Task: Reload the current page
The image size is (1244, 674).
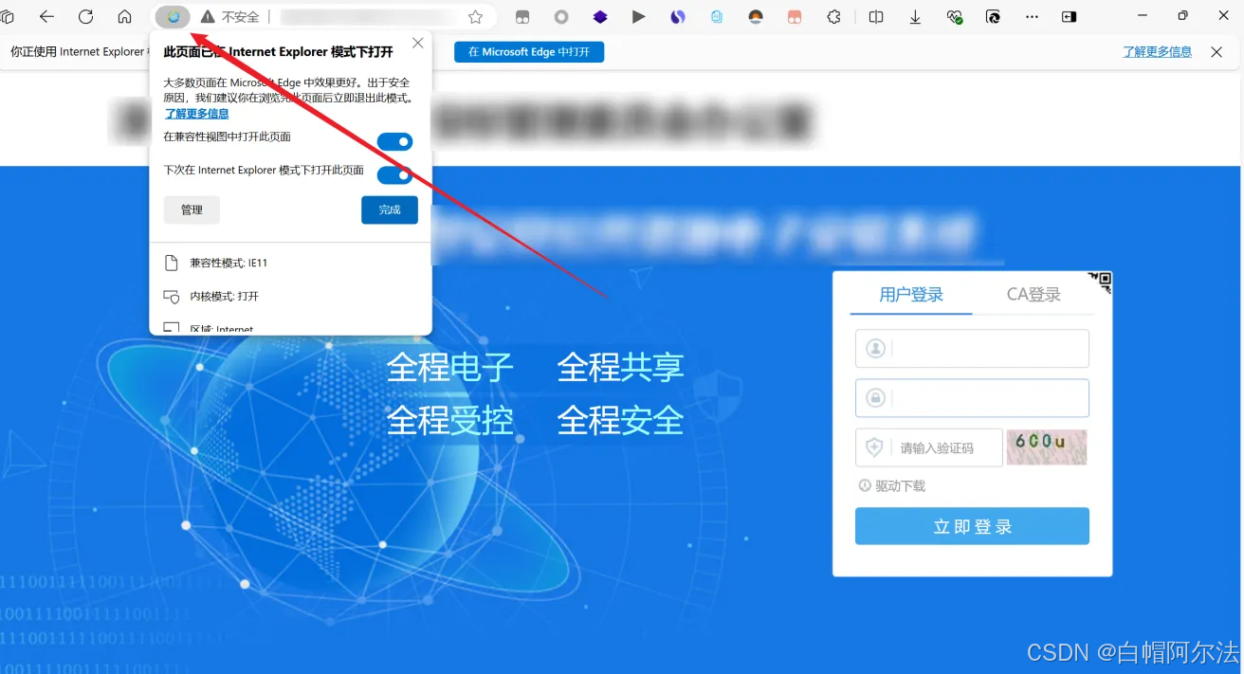Action: 86,16
